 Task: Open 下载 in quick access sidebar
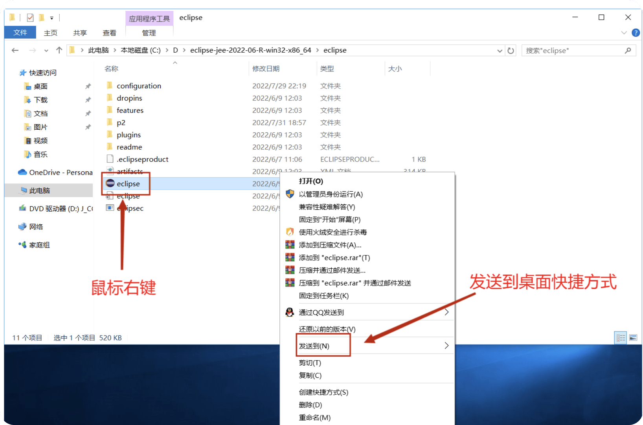[40, 100]
